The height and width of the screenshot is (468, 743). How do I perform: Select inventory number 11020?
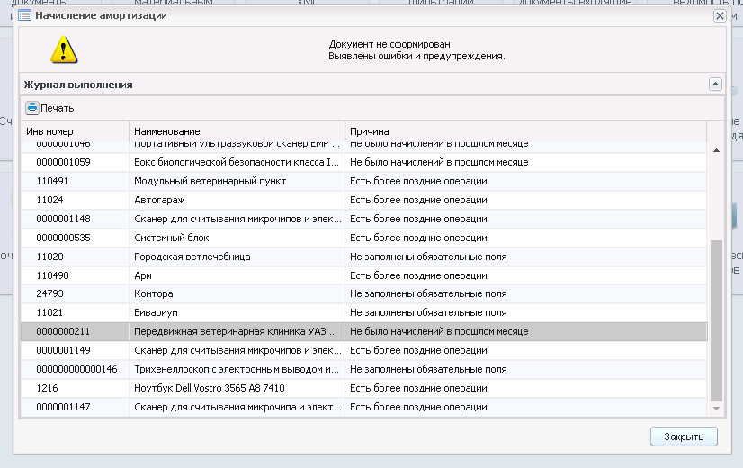pyautogui.click(x=49, y=256)
